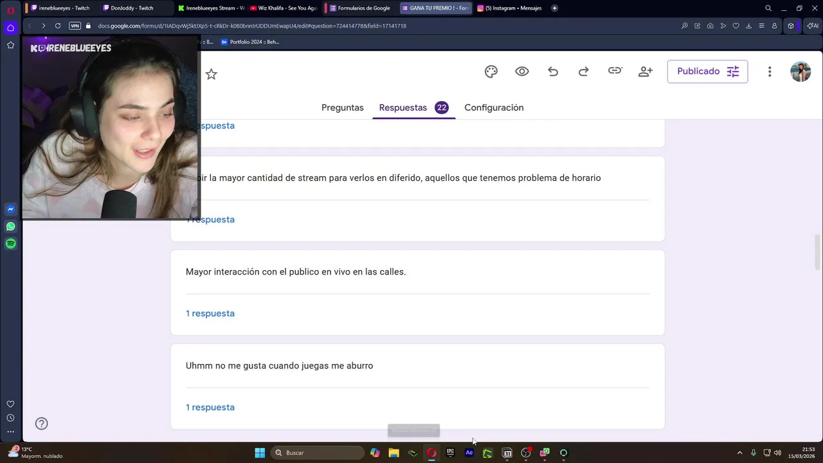The height and width of the screenshot is (463, 823).
Task: Copy the form link via link icon
Action: pos(615,71)
